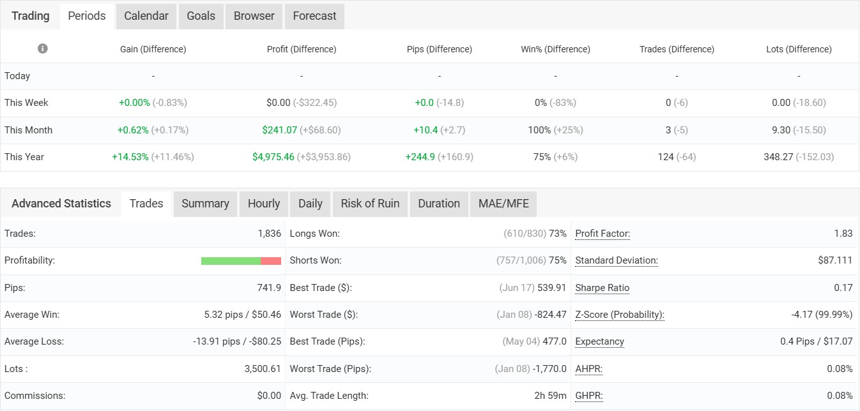The width and height of the screenshot is (860, 411).
Task: Open the Goals tab
Action: coord(201,16)
